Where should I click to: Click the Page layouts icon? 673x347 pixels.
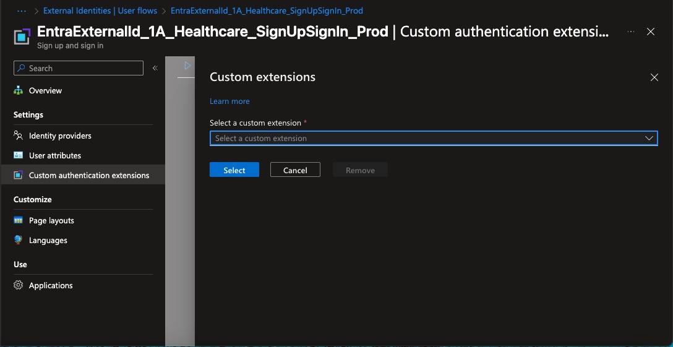(x=18, y=220)
